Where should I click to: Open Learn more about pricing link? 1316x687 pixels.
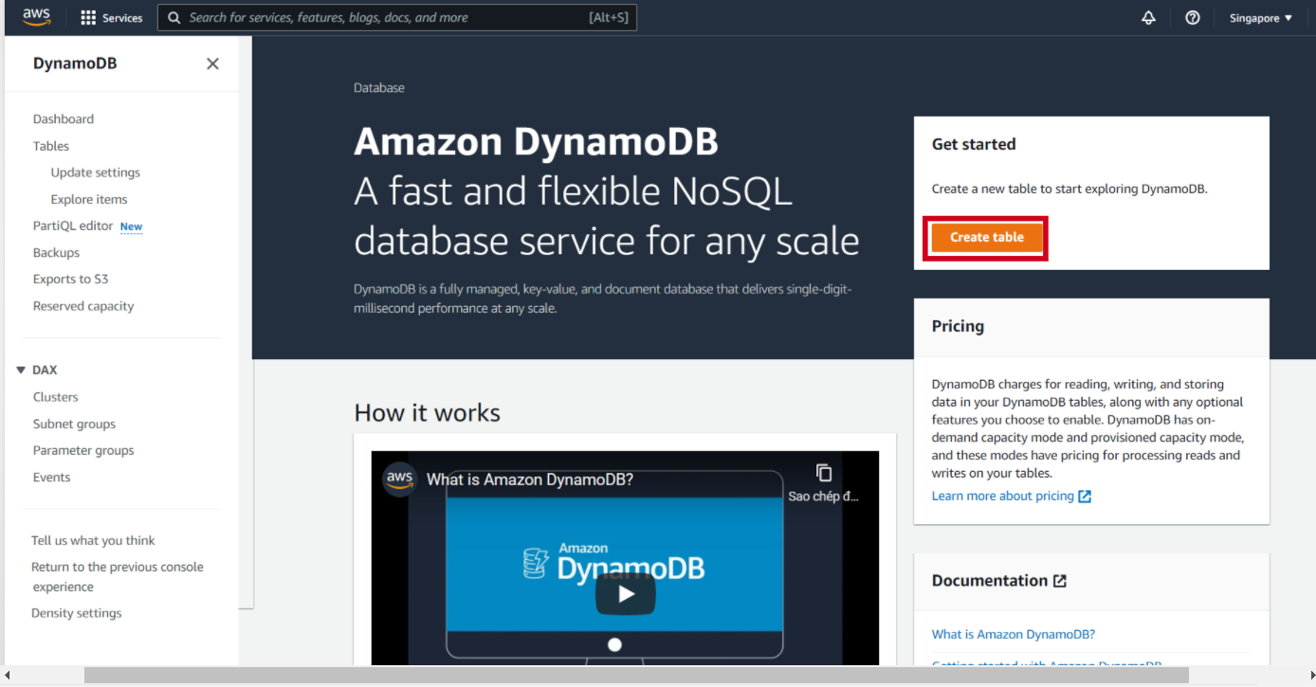(x=1003, y=497)
